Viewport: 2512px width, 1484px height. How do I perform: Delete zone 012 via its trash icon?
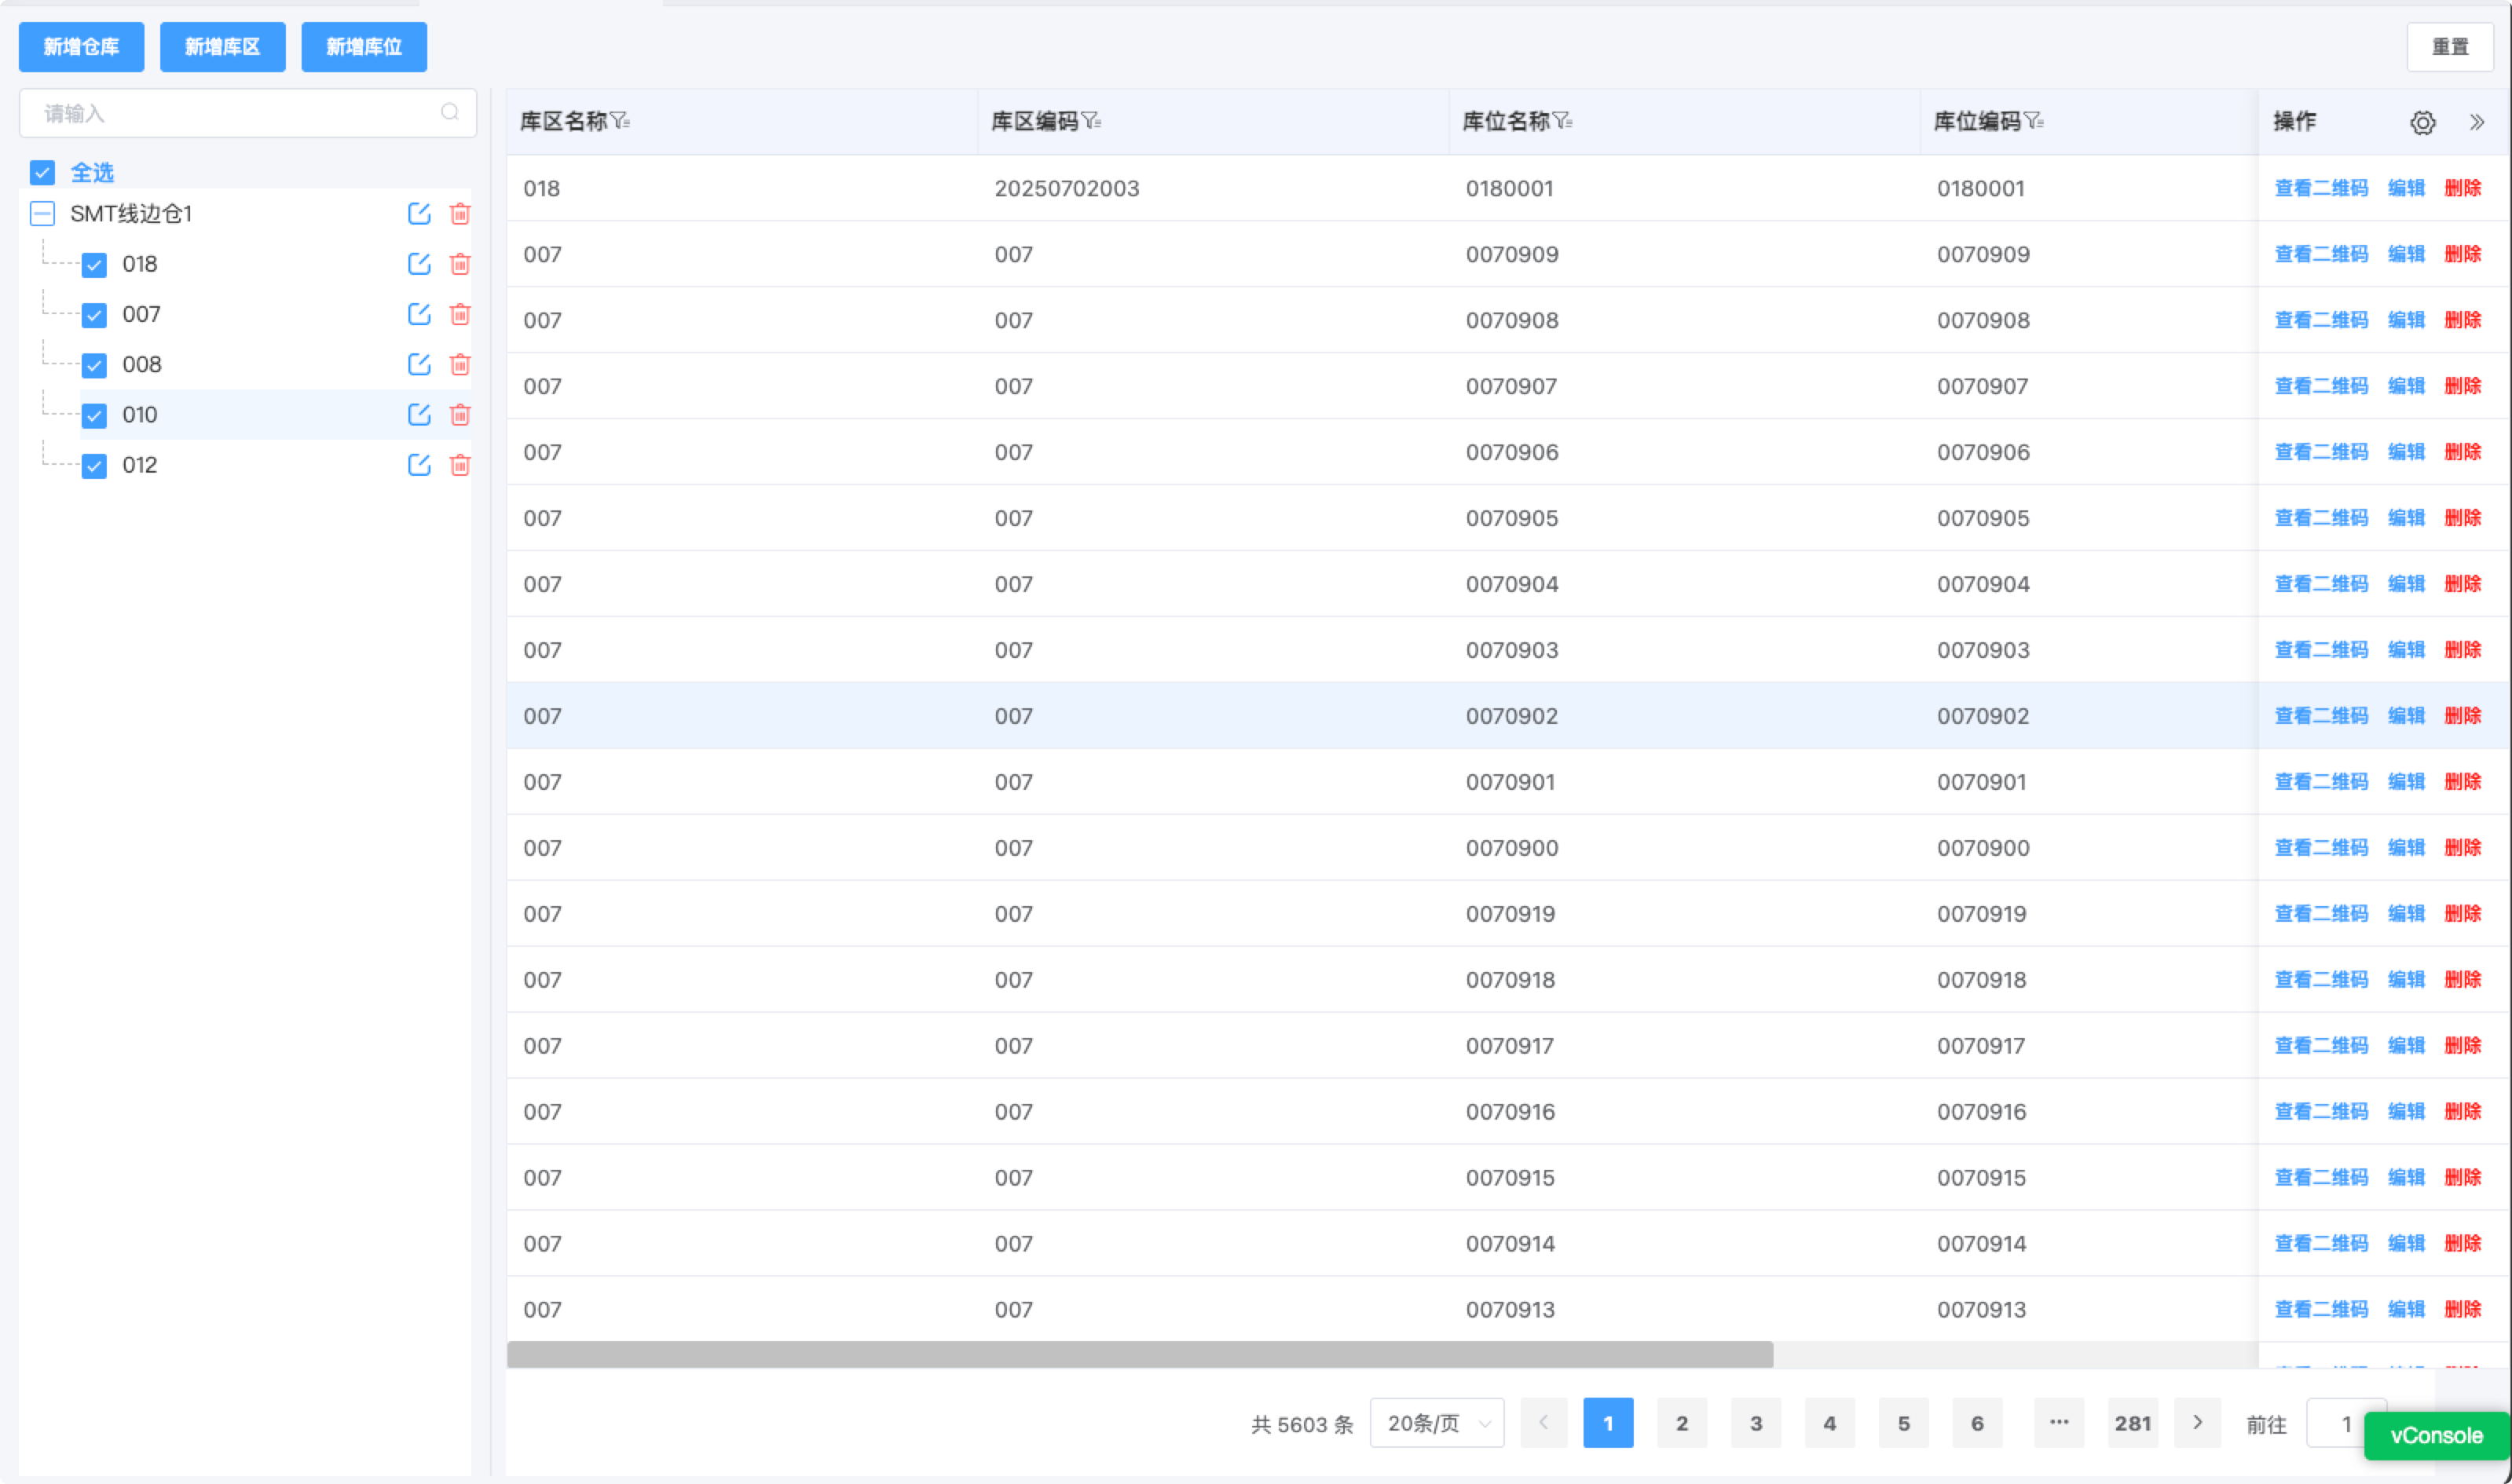[x=460, y=465]
